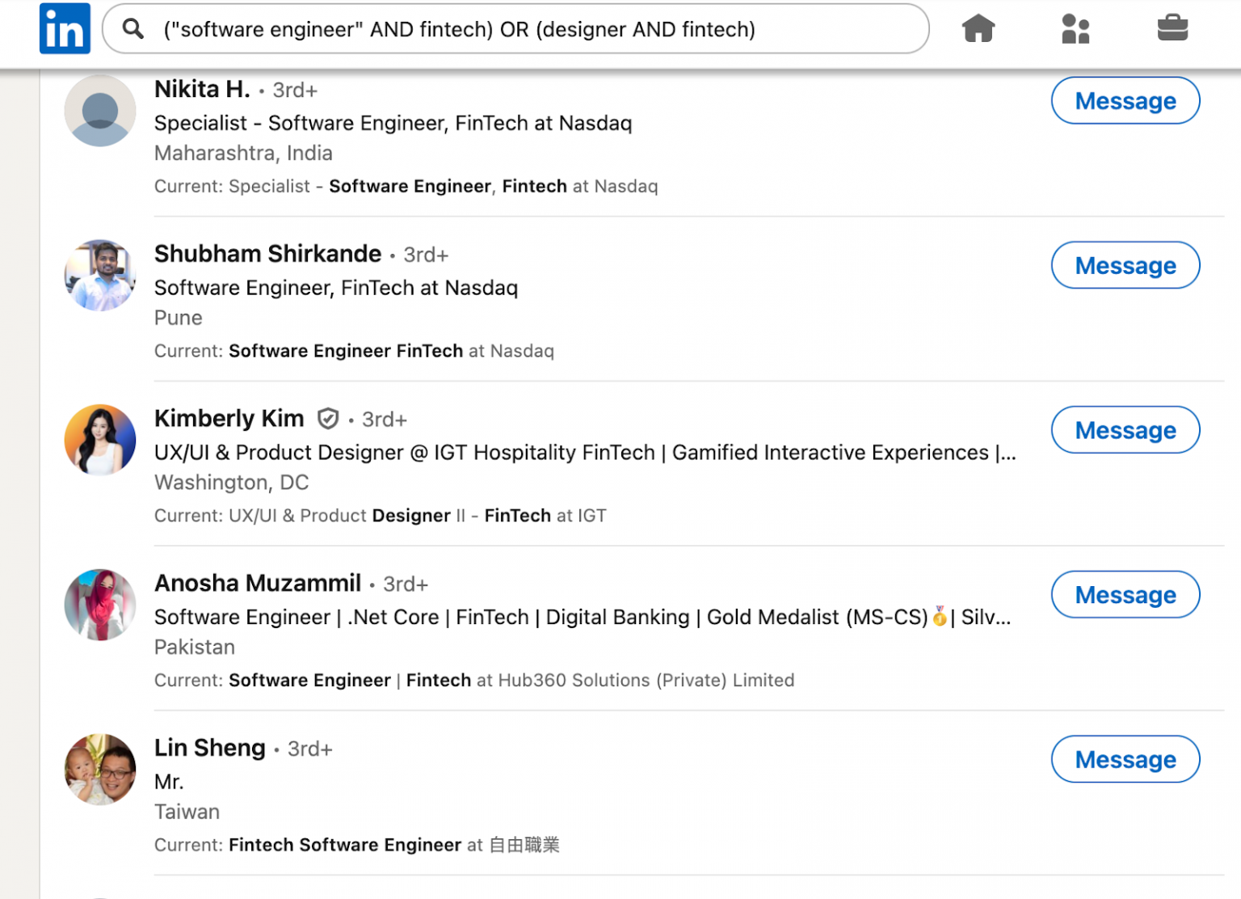Message Lin Sheng

point(1125,759)
